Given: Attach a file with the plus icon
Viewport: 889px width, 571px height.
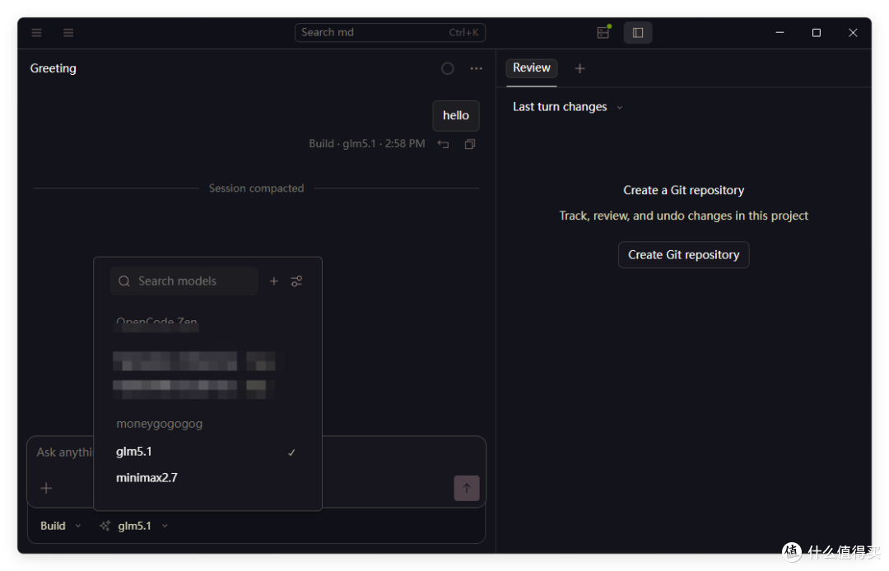Looking at the screenshot, I should 46,488.
